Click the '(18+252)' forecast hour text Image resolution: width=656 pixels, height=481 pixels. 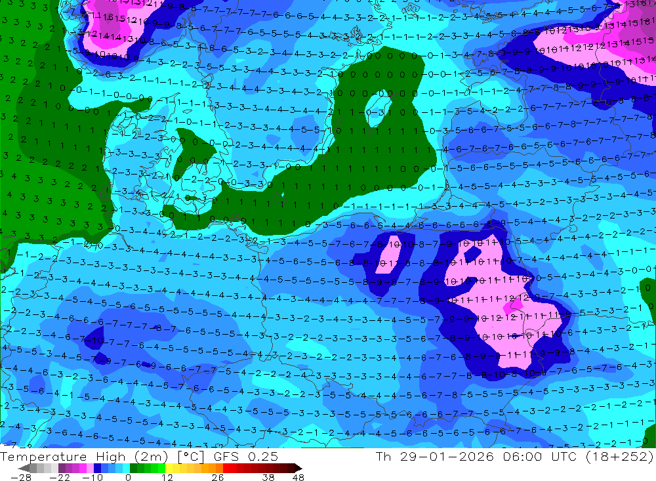coord(619,456)
